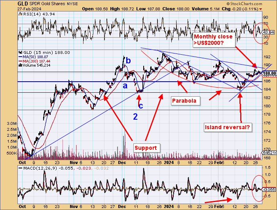Image resolution: width=277 pixels, height=210 pixels.
Task: Click the Dec label on the MACD panel's date axis
Action: pos(122,206)
